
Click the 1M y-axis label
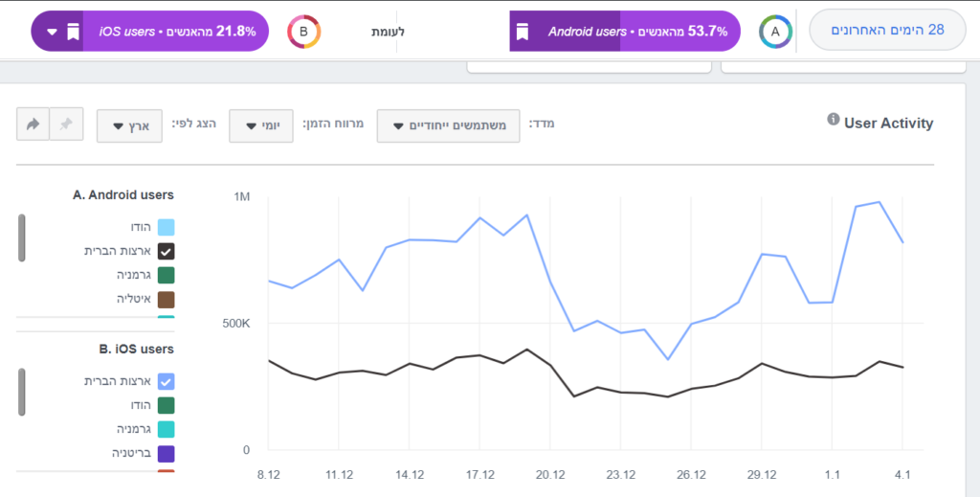(242, 197)
